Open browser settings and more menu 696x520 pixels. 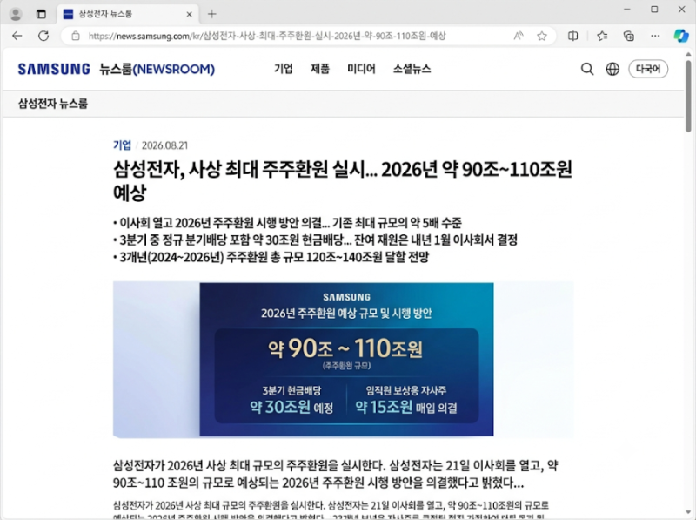click(x=655, y=36)
